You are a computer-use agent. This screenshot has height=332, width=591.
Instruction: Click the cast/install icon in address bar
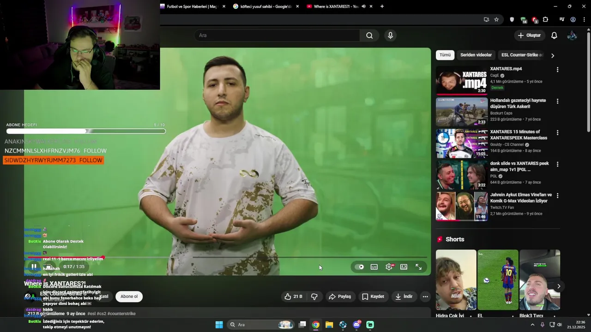[486, 19]
